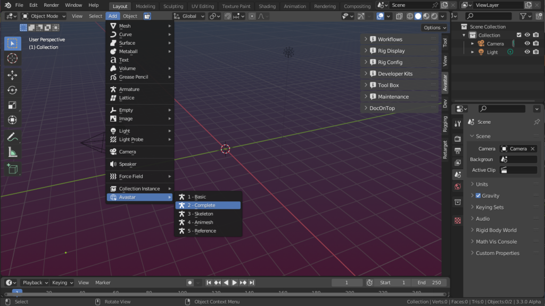Switch to the Sculpting workspace tab
Screen dimensions: 545x306
tap(173, 6)
